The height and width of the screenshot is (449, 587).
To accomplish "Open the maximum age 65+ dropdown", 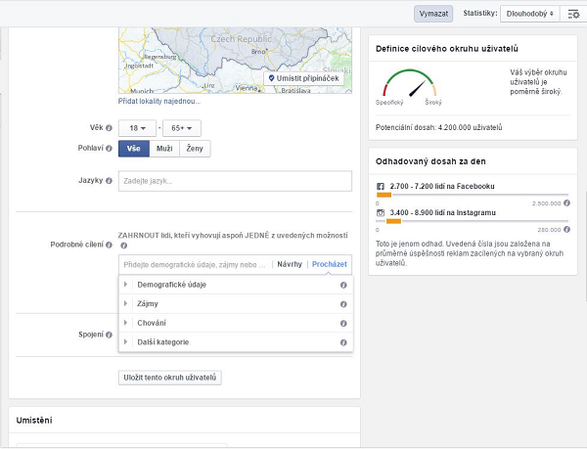I will tap(182, 128).
